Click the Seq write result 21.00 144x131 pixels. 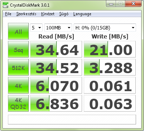[x=110, y=49]
